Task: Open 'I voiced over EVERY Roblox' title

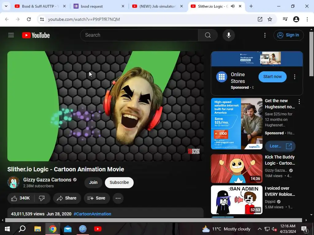Action: point(280,191)
